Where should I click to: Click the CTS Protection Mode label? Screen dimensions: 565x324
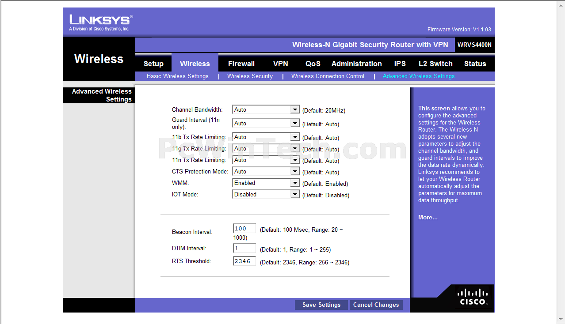click(x=200, y=172)
